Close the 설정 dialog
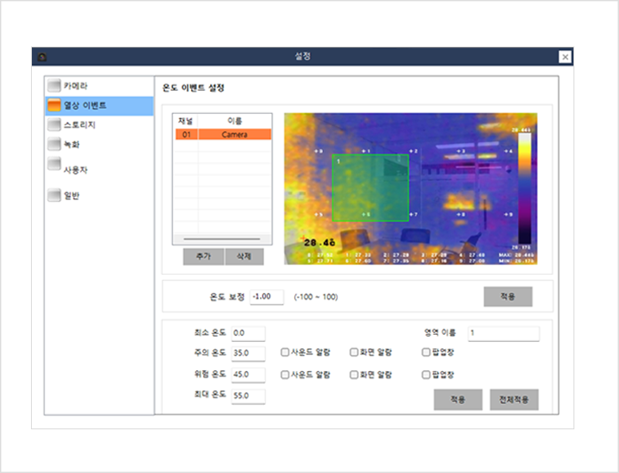Screen dimensions: 619x473 (565, 56)
